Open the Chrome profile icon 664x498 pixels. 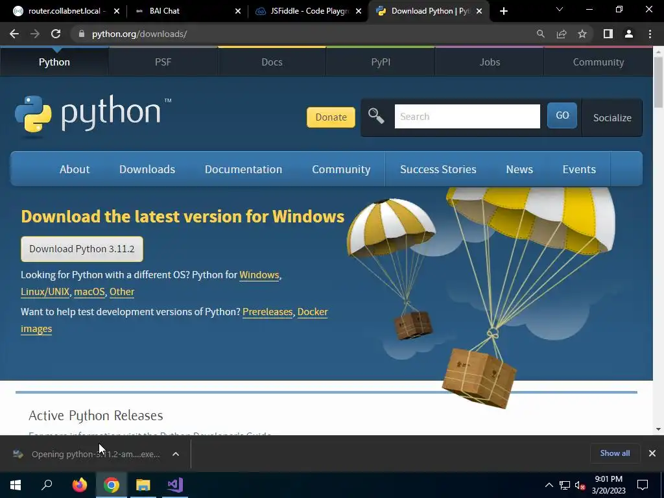629,34
